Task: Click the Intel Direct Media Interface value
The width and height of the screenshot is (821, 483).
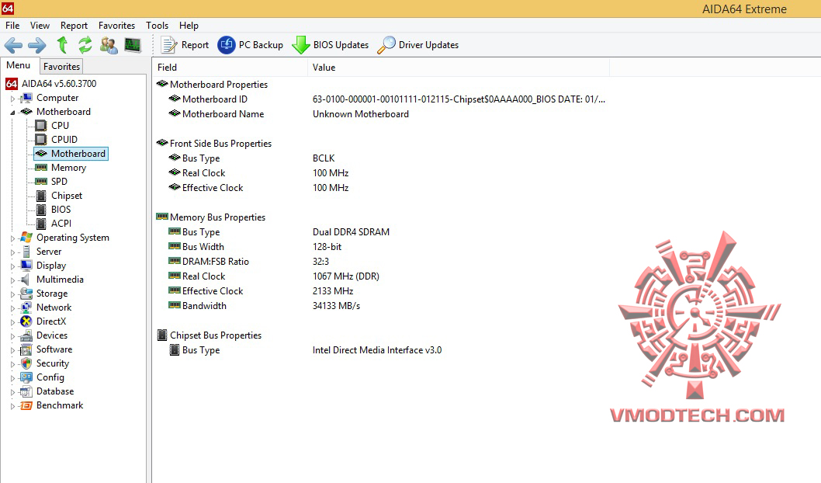Action: (x=377, y=350)
